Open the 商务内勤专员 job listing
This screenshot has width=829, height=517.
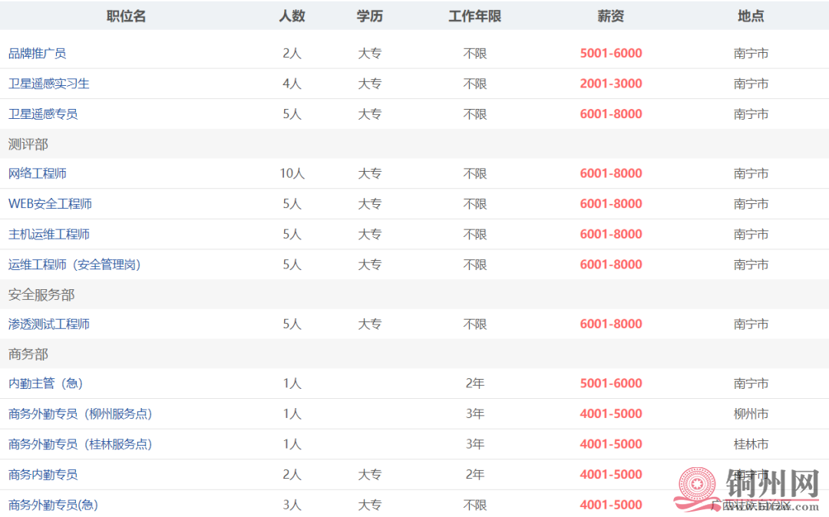point(42,474)
